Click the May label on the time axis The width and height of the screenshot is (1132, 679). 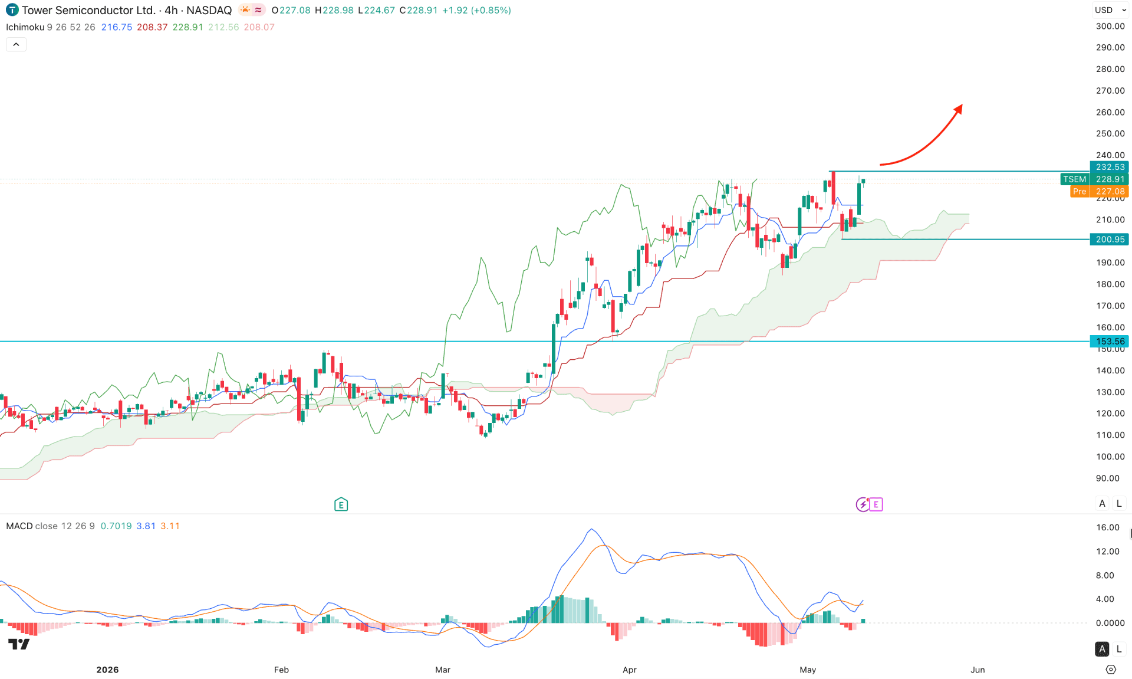(808, 670)
